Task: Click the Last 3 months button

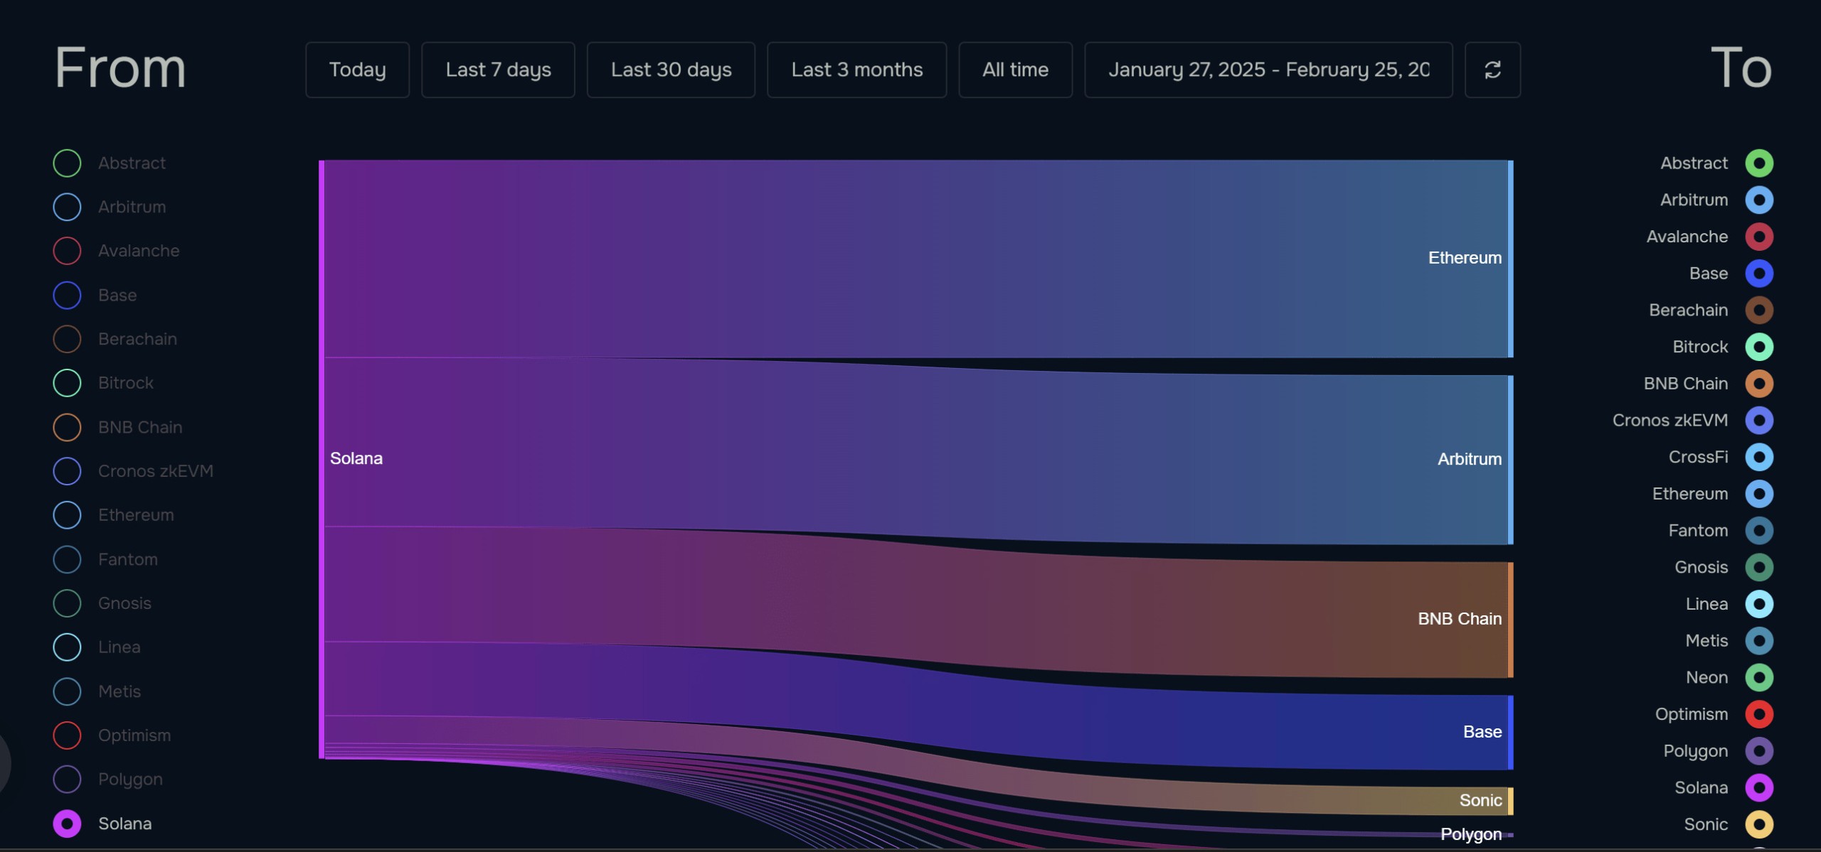Action: [x=856, y=70]
